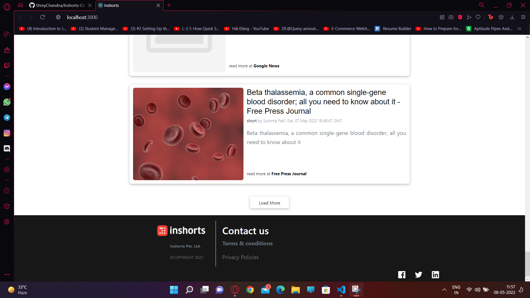Bookmark this page with the heart icon
This screenshot has height=298, width=530.
pos(478,17)
